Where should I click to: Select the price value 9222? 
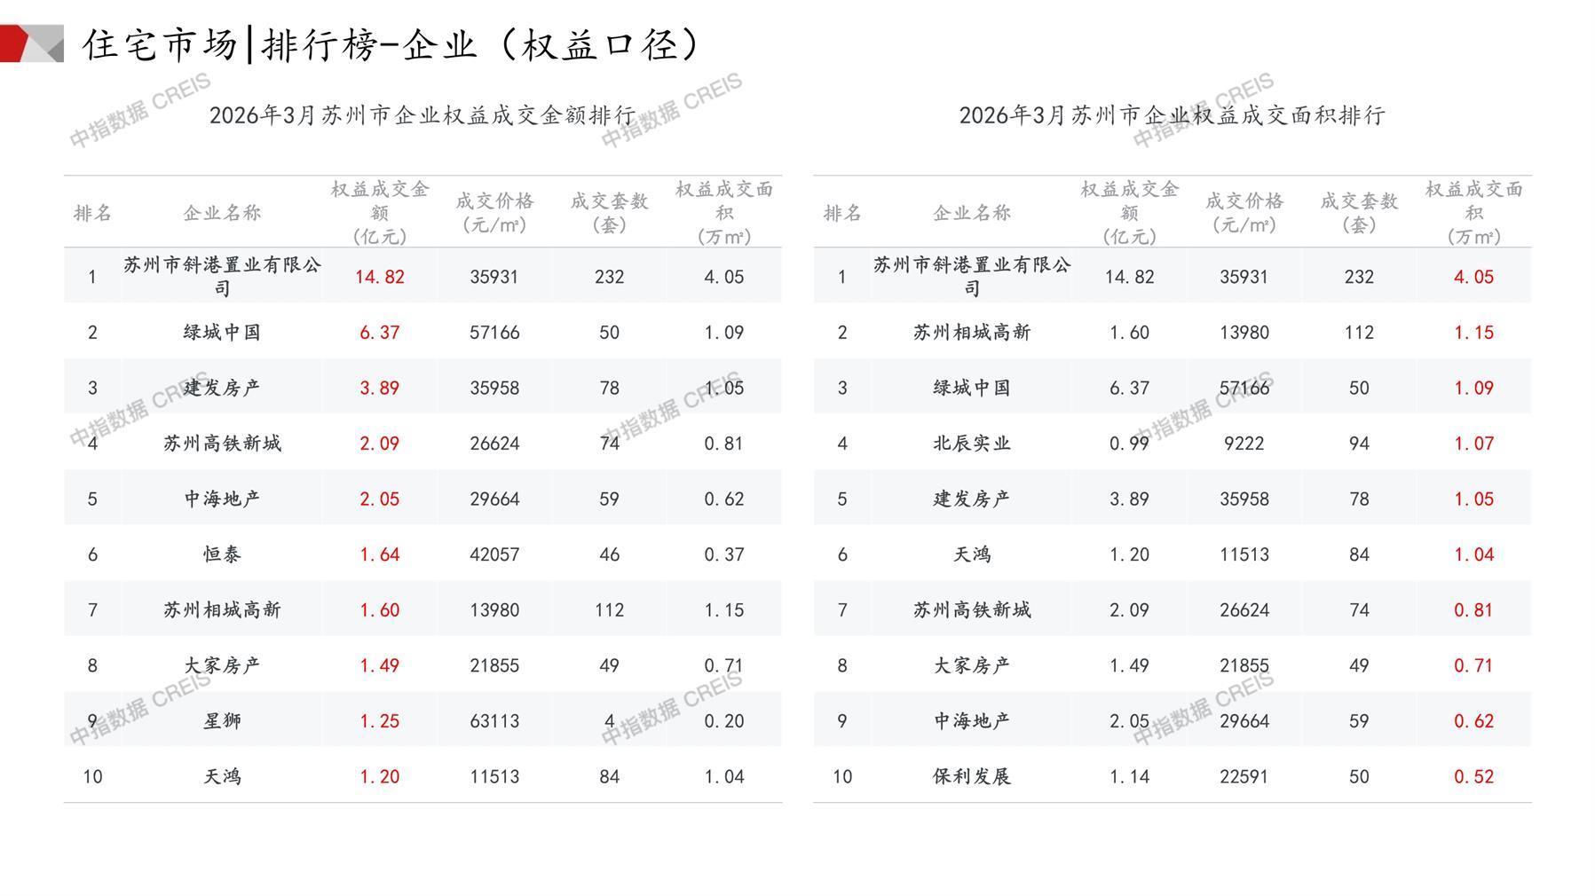pos(1244,444)
